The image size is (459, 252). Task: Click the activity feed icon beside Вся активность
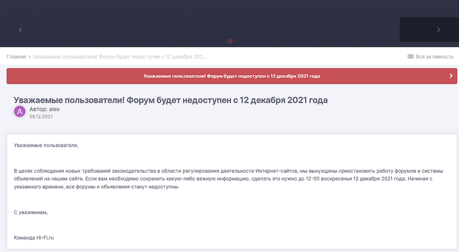tap(410, 57)
